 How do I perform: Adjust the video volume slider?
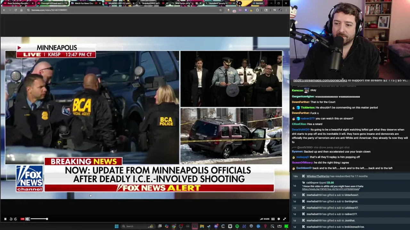coord(39,219)
